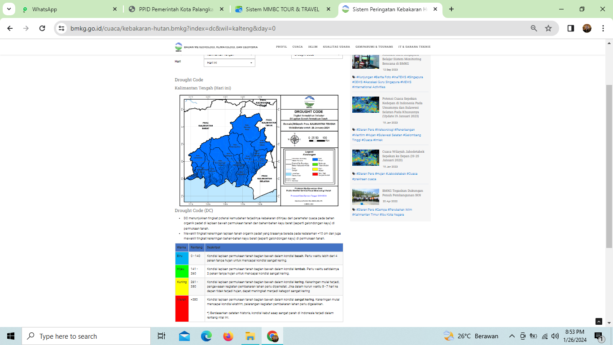
Task: Open File Explorer from taskbar
Action: (250, 336)
